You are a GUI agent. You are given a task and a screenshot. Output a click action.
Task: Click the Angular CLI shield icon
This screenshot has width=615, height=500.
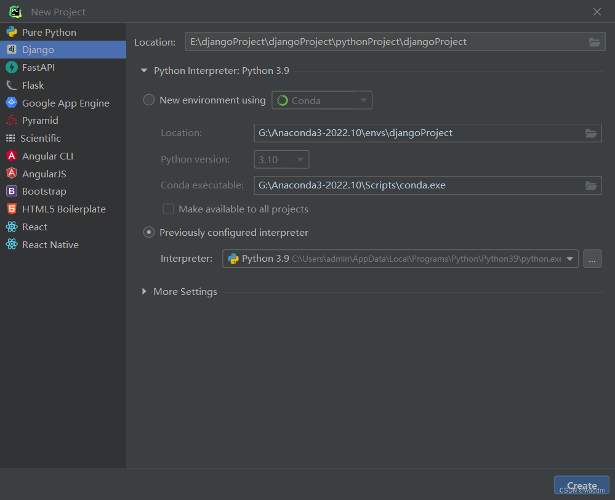(12, 156)
